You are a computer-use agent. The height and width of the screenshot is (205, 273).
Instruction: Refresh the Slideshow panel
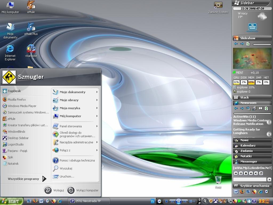[x=248, y=44]
